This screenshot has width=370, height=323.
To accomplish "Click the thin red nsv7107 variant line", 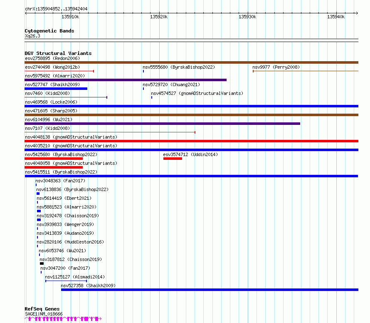I will pos(110,132).
